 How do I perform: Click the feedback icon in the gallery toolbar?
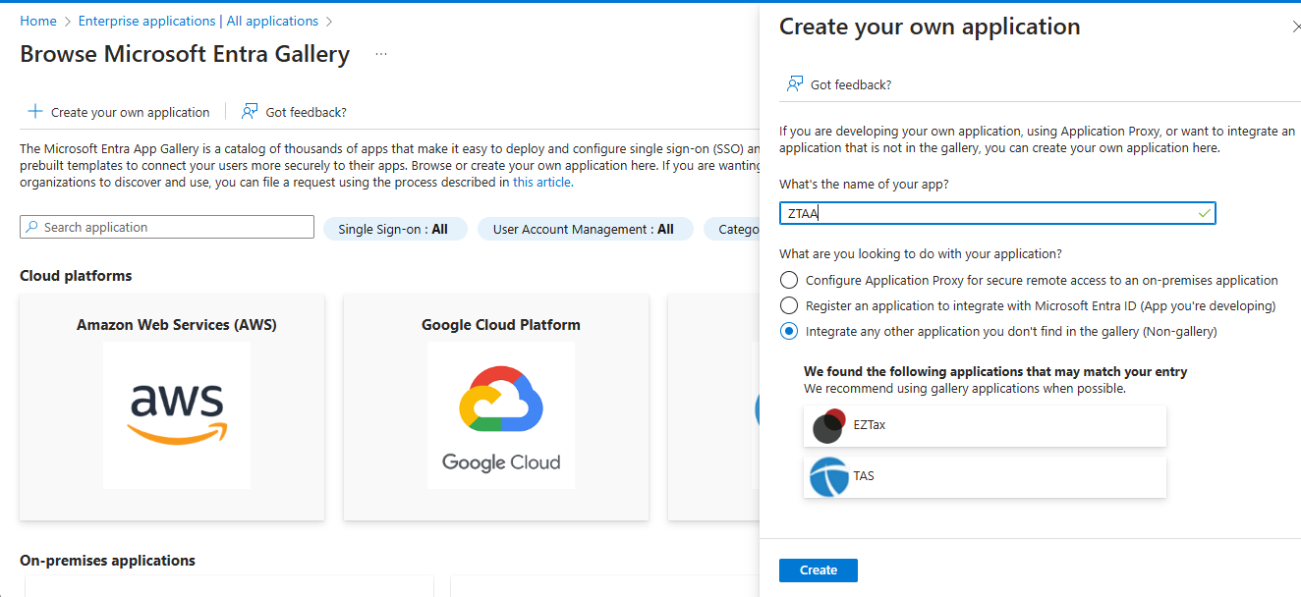[250, 112]
